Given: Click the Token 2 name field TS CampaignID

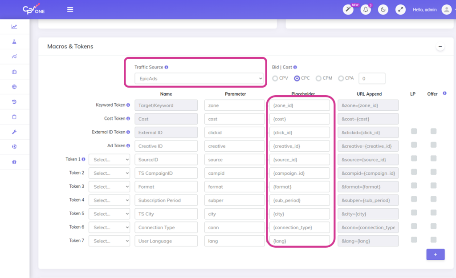Looking at the screenshot, I should 166,173.
